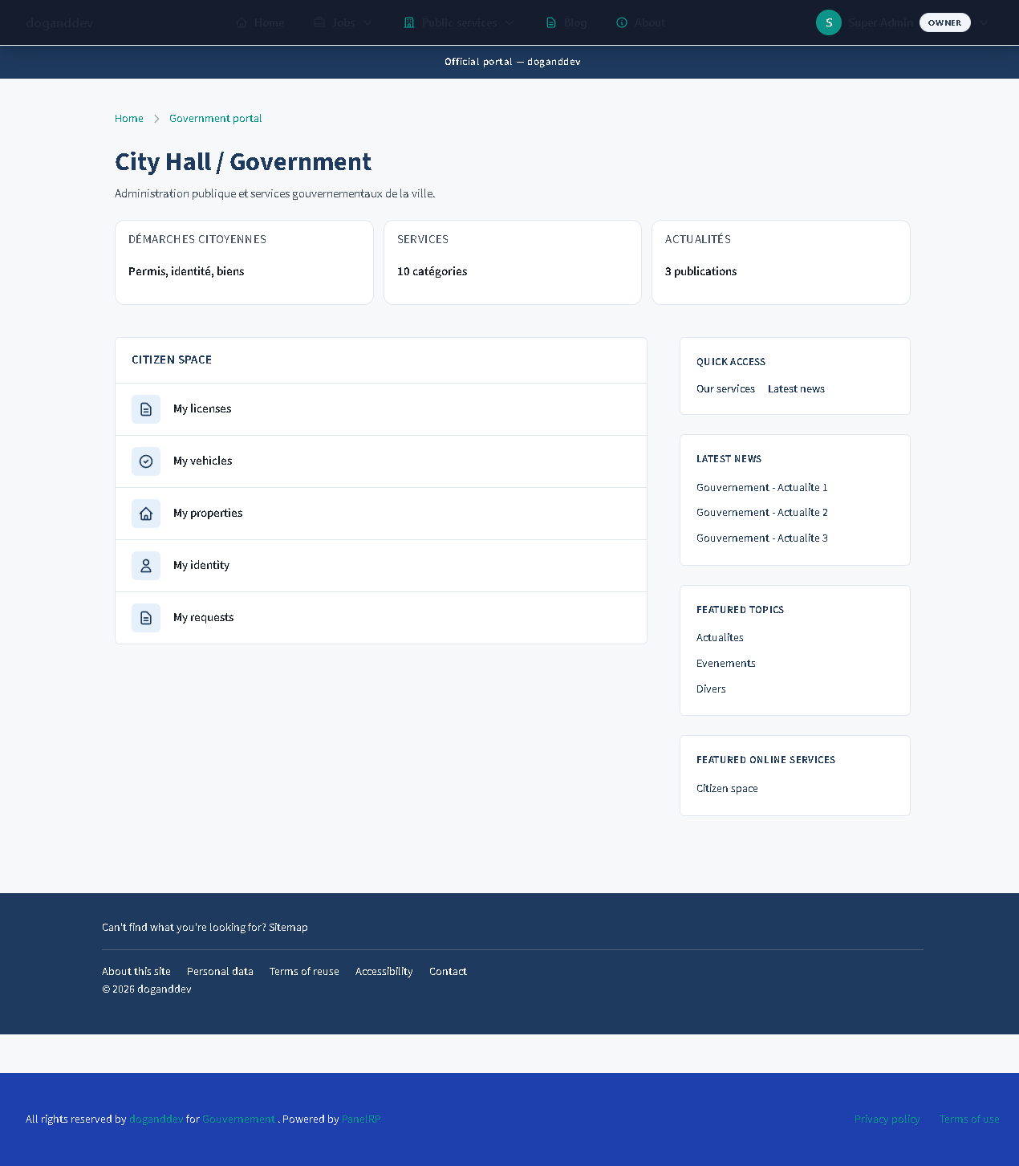
Task: Go to Home in the top navigation
Action: pos(260,22)
